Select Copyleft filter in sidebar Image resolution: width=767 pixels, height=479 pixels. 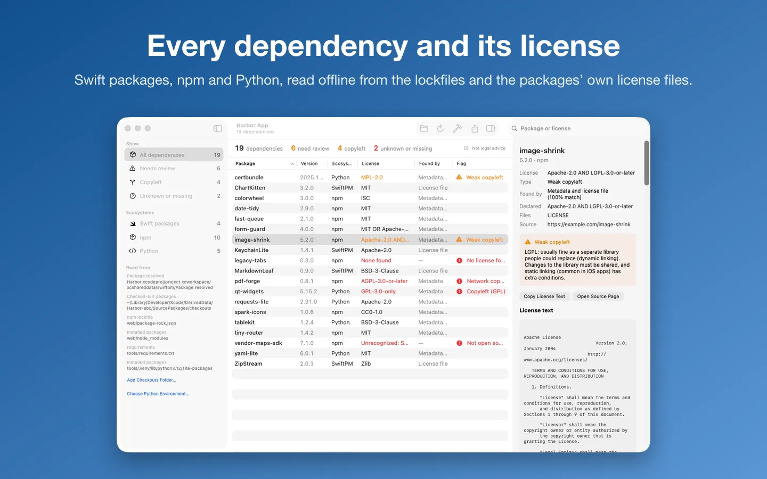point(174,183)
